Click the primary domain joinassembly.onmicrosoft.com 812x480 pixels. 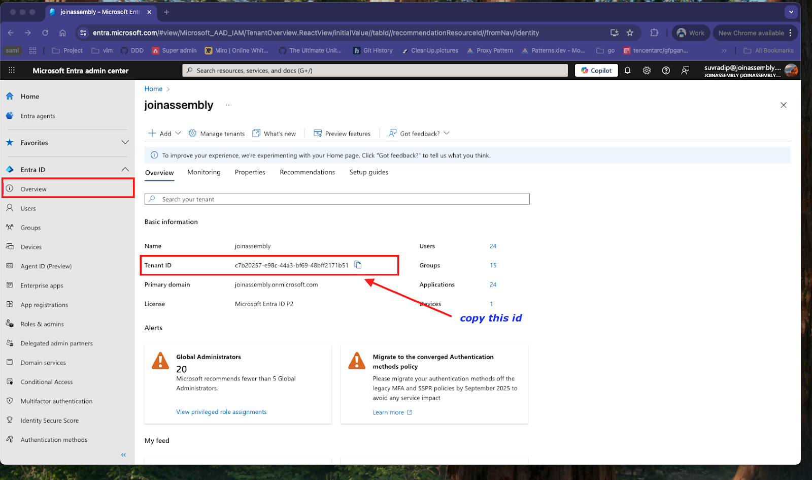coord(277,285)
